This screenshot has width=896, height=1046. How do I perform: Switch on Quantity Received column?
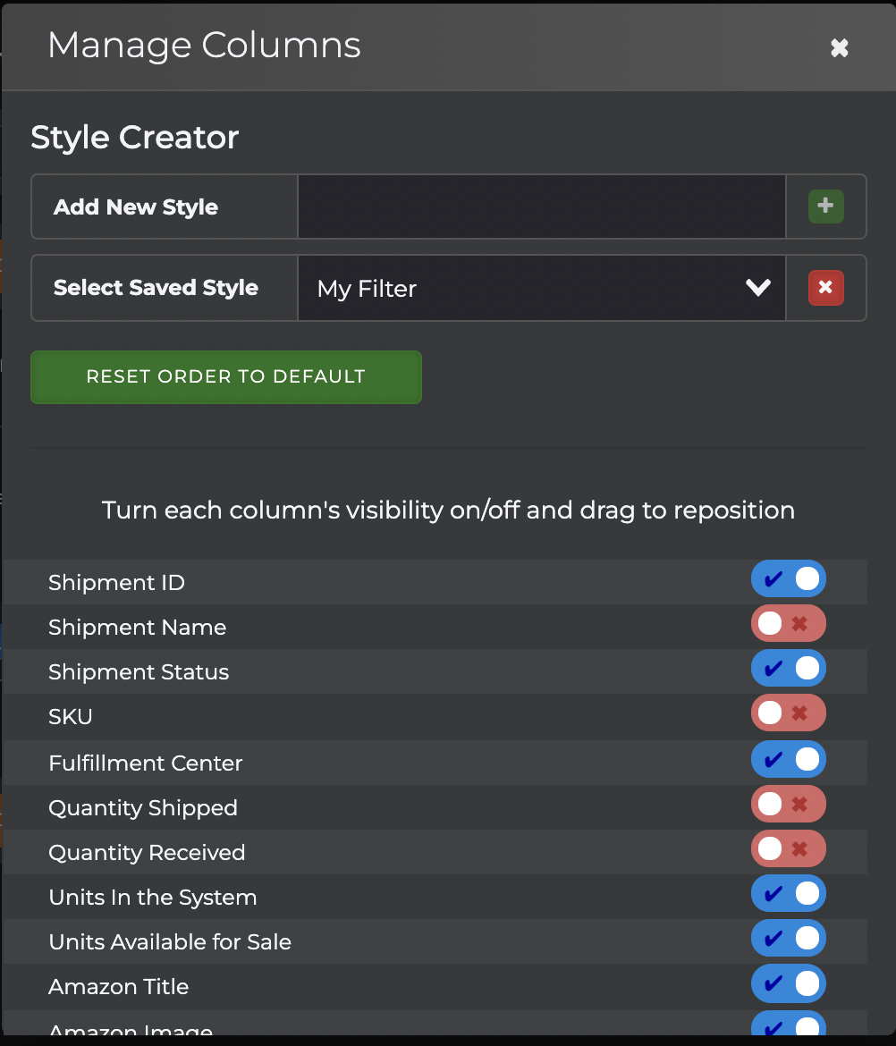click(x=788, y=849)
